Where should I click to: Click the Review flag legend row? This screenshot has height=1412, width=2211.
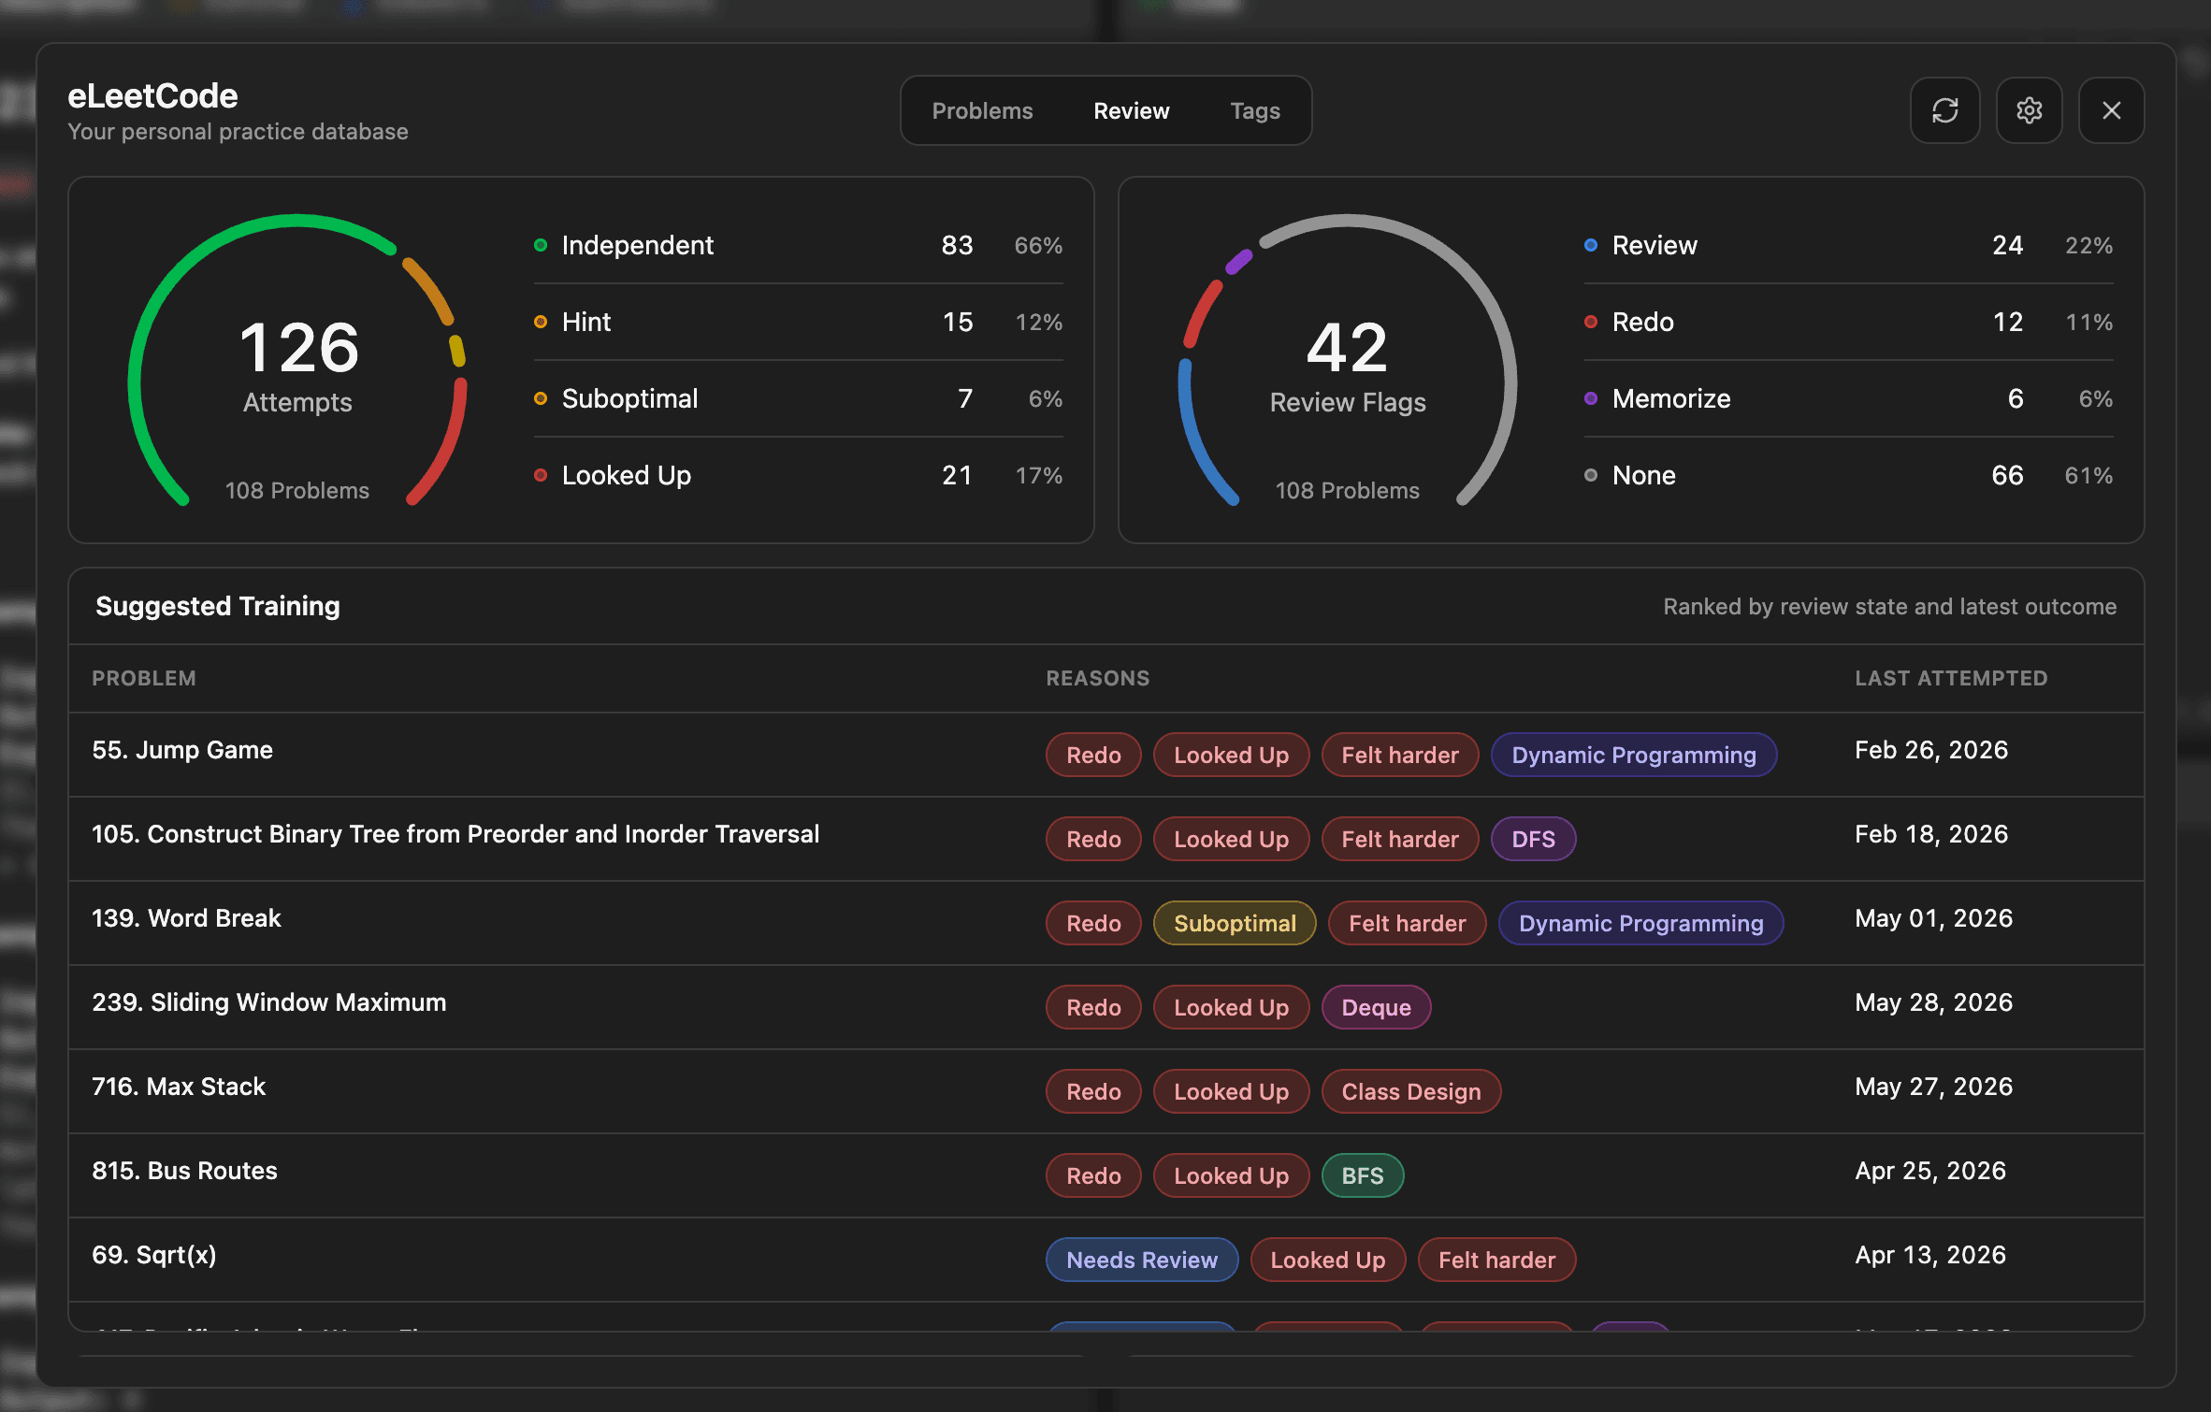coord(1848,245)
